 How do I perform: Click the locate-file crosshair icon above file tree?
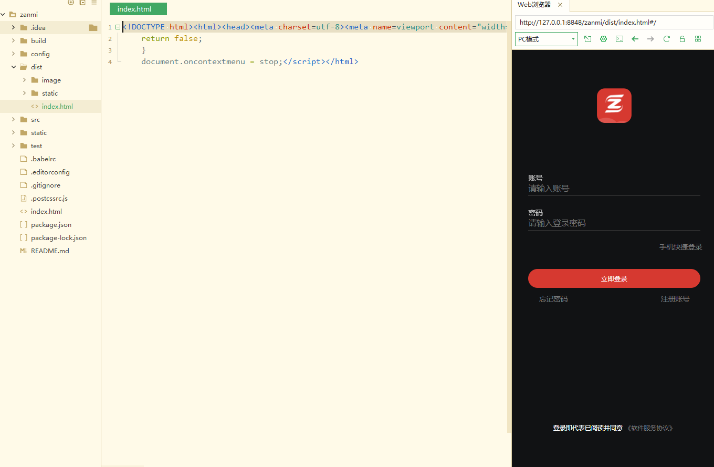[x=71, y=3]
